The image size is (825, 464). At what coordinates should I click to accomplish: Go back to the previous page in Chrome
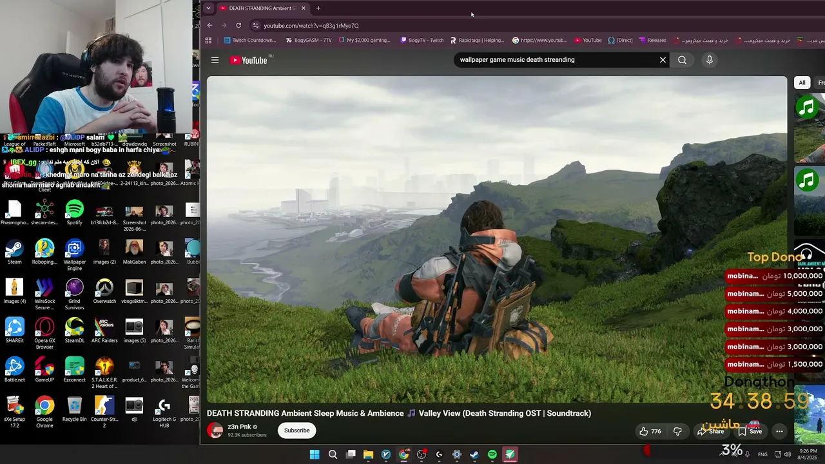(x=209, y=25)
